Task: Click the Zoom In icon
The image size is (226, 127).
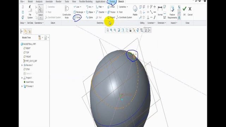Action: 111,30
